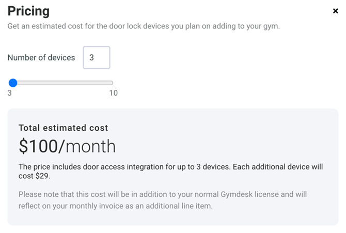Image resolution: width=346 pixels, height=233 pixels.
Task: Click the middle of the devices slider track
Action: (62, 83)
